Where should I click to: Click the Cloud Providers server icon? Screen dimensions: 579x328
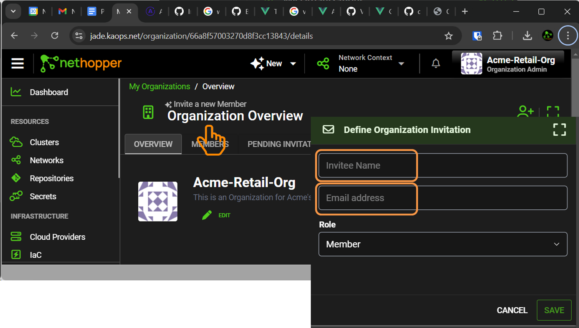click(16, 237)
